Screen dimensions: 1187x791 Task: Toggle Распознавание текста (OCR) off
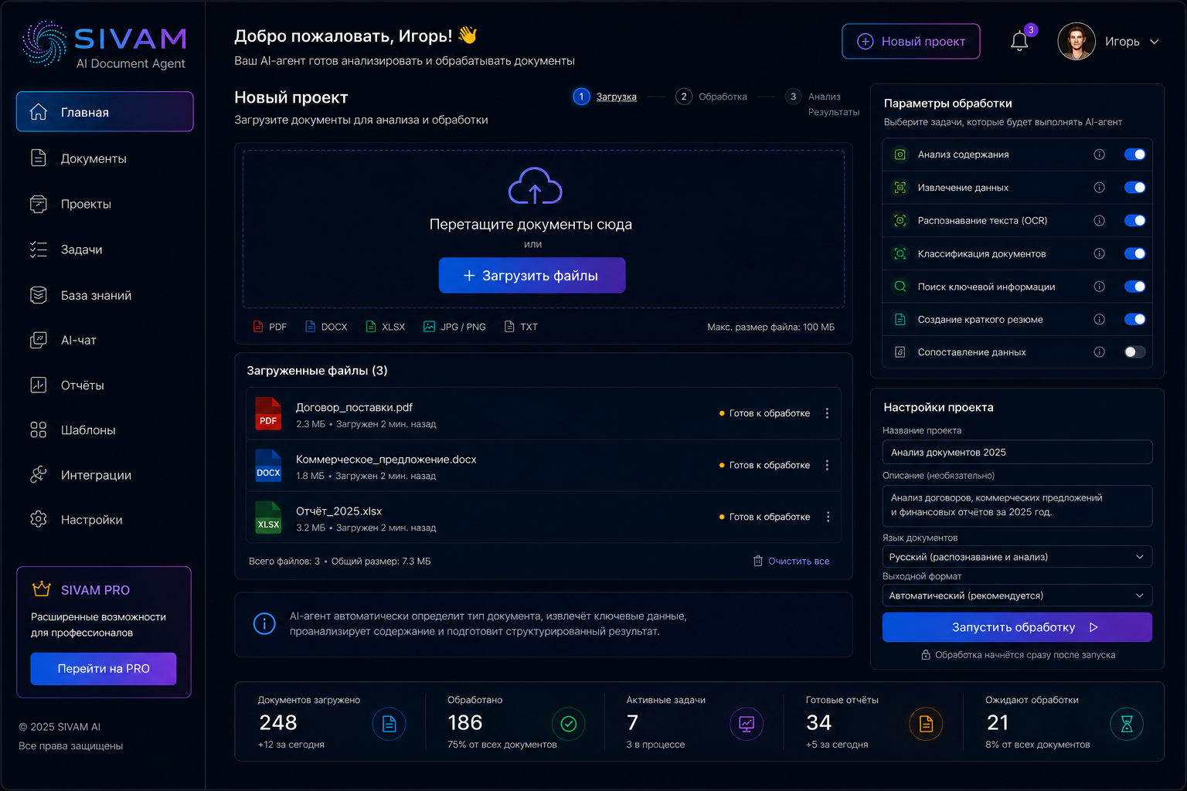(x=1134, y=221)
